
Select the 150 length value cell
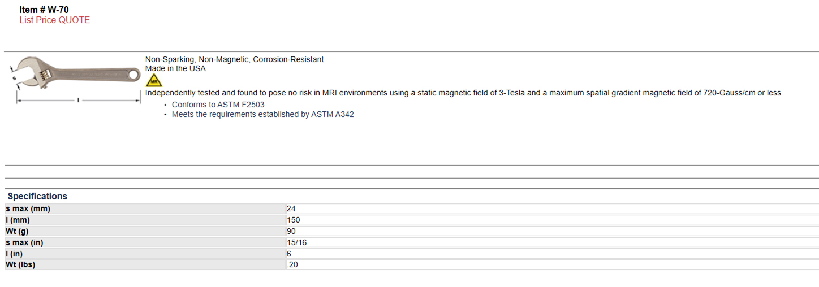pos(552,220)
